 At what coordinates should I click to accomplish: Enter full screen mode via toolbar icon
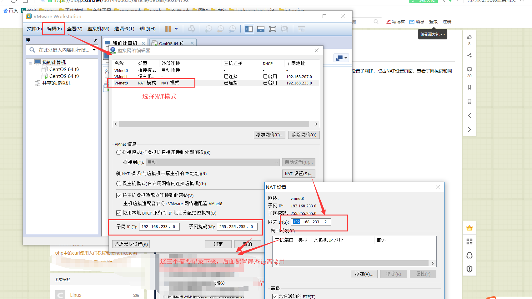tap(273, 29)
